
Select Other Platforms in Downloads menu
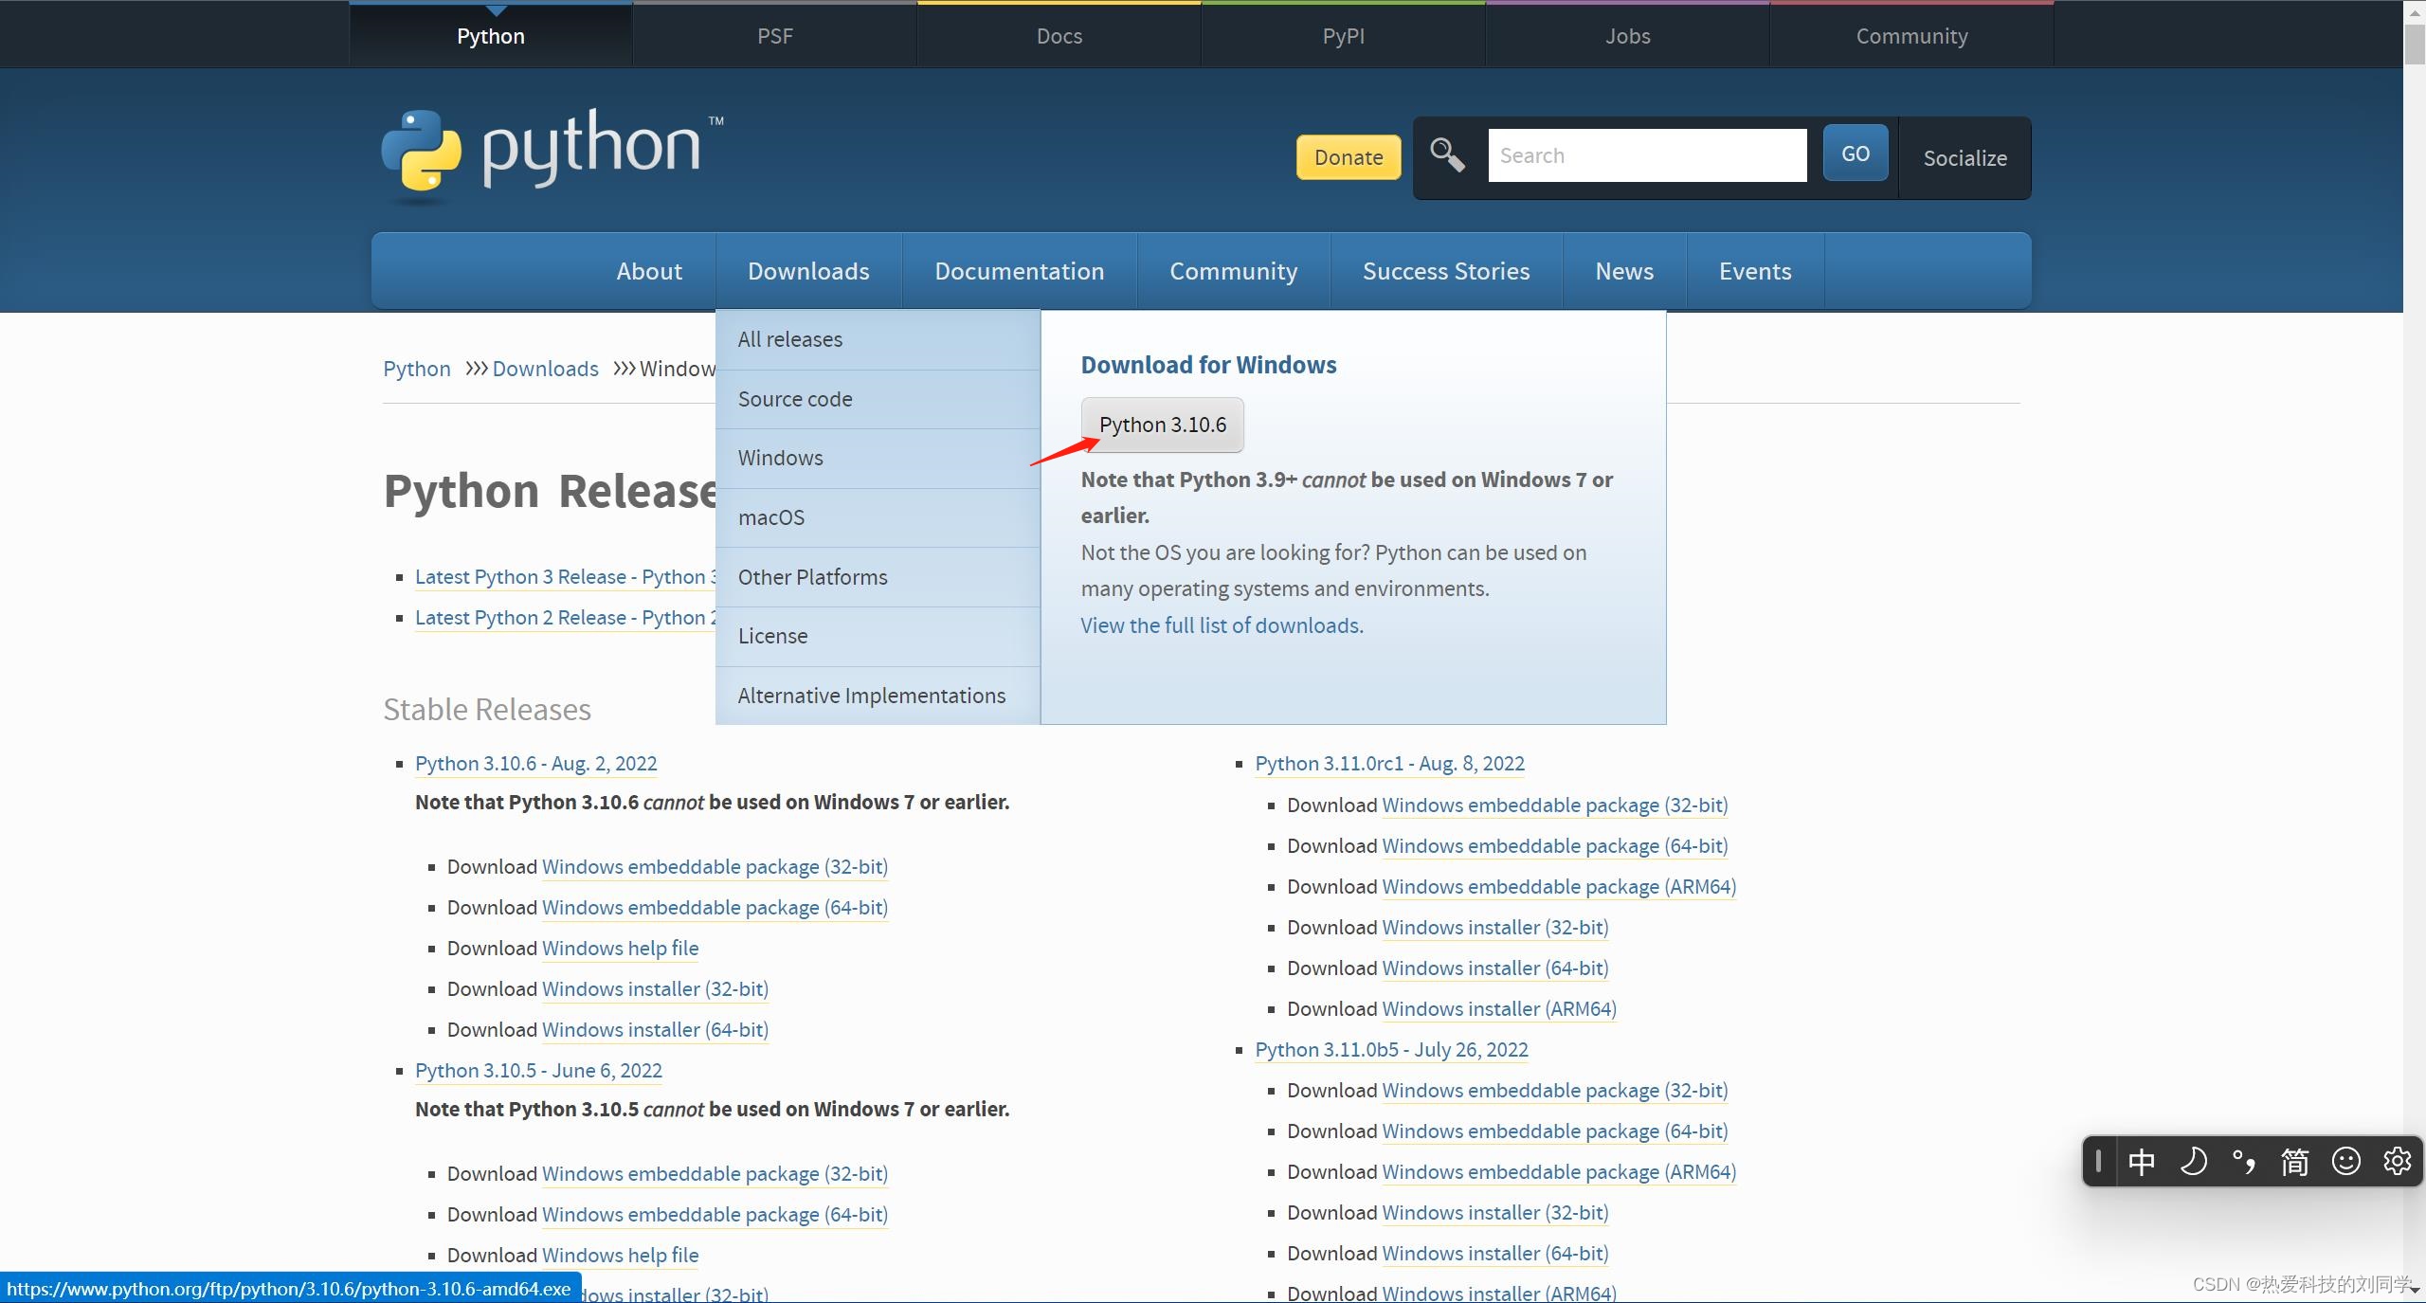878,577
